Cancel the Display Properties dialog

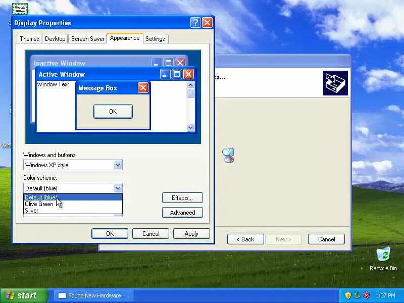click(150, 234)
